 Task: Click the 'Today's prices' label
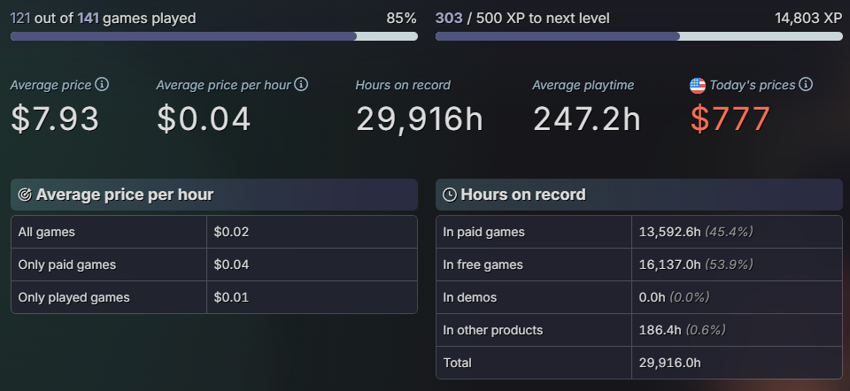753,85
